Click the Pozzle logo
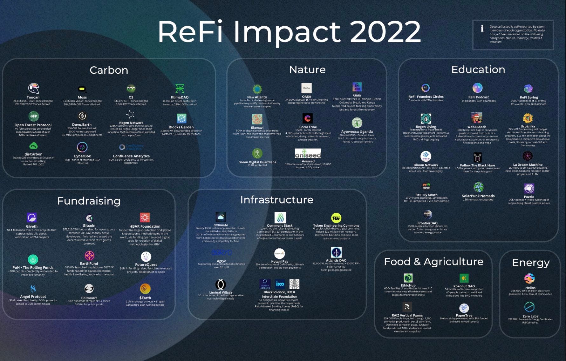Viewport: 566px width, 361px height. coord(529,189)
